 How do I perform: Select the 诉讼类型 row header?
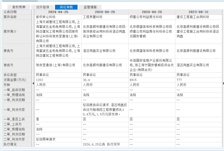pos(17,75)
